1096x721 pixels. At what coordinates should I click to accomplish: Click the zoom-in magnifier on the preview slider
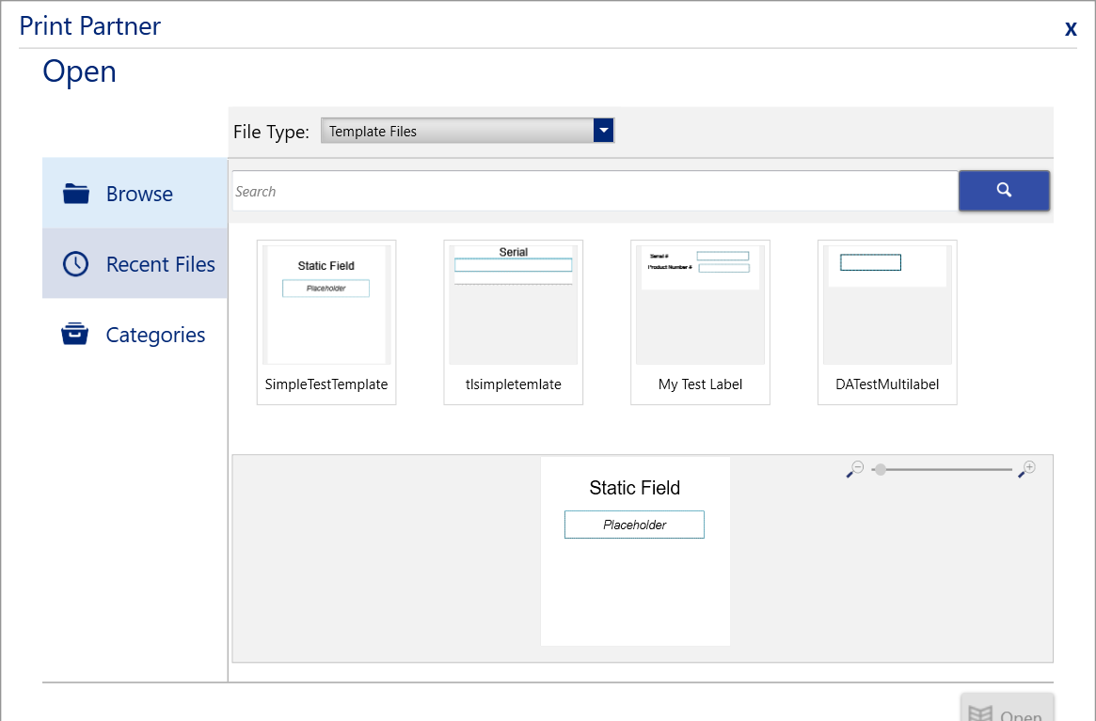[1027, 469]
